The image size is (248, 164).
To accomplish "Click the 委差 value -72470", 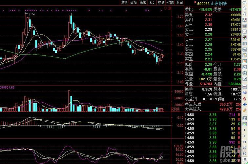I will (235, 10).
